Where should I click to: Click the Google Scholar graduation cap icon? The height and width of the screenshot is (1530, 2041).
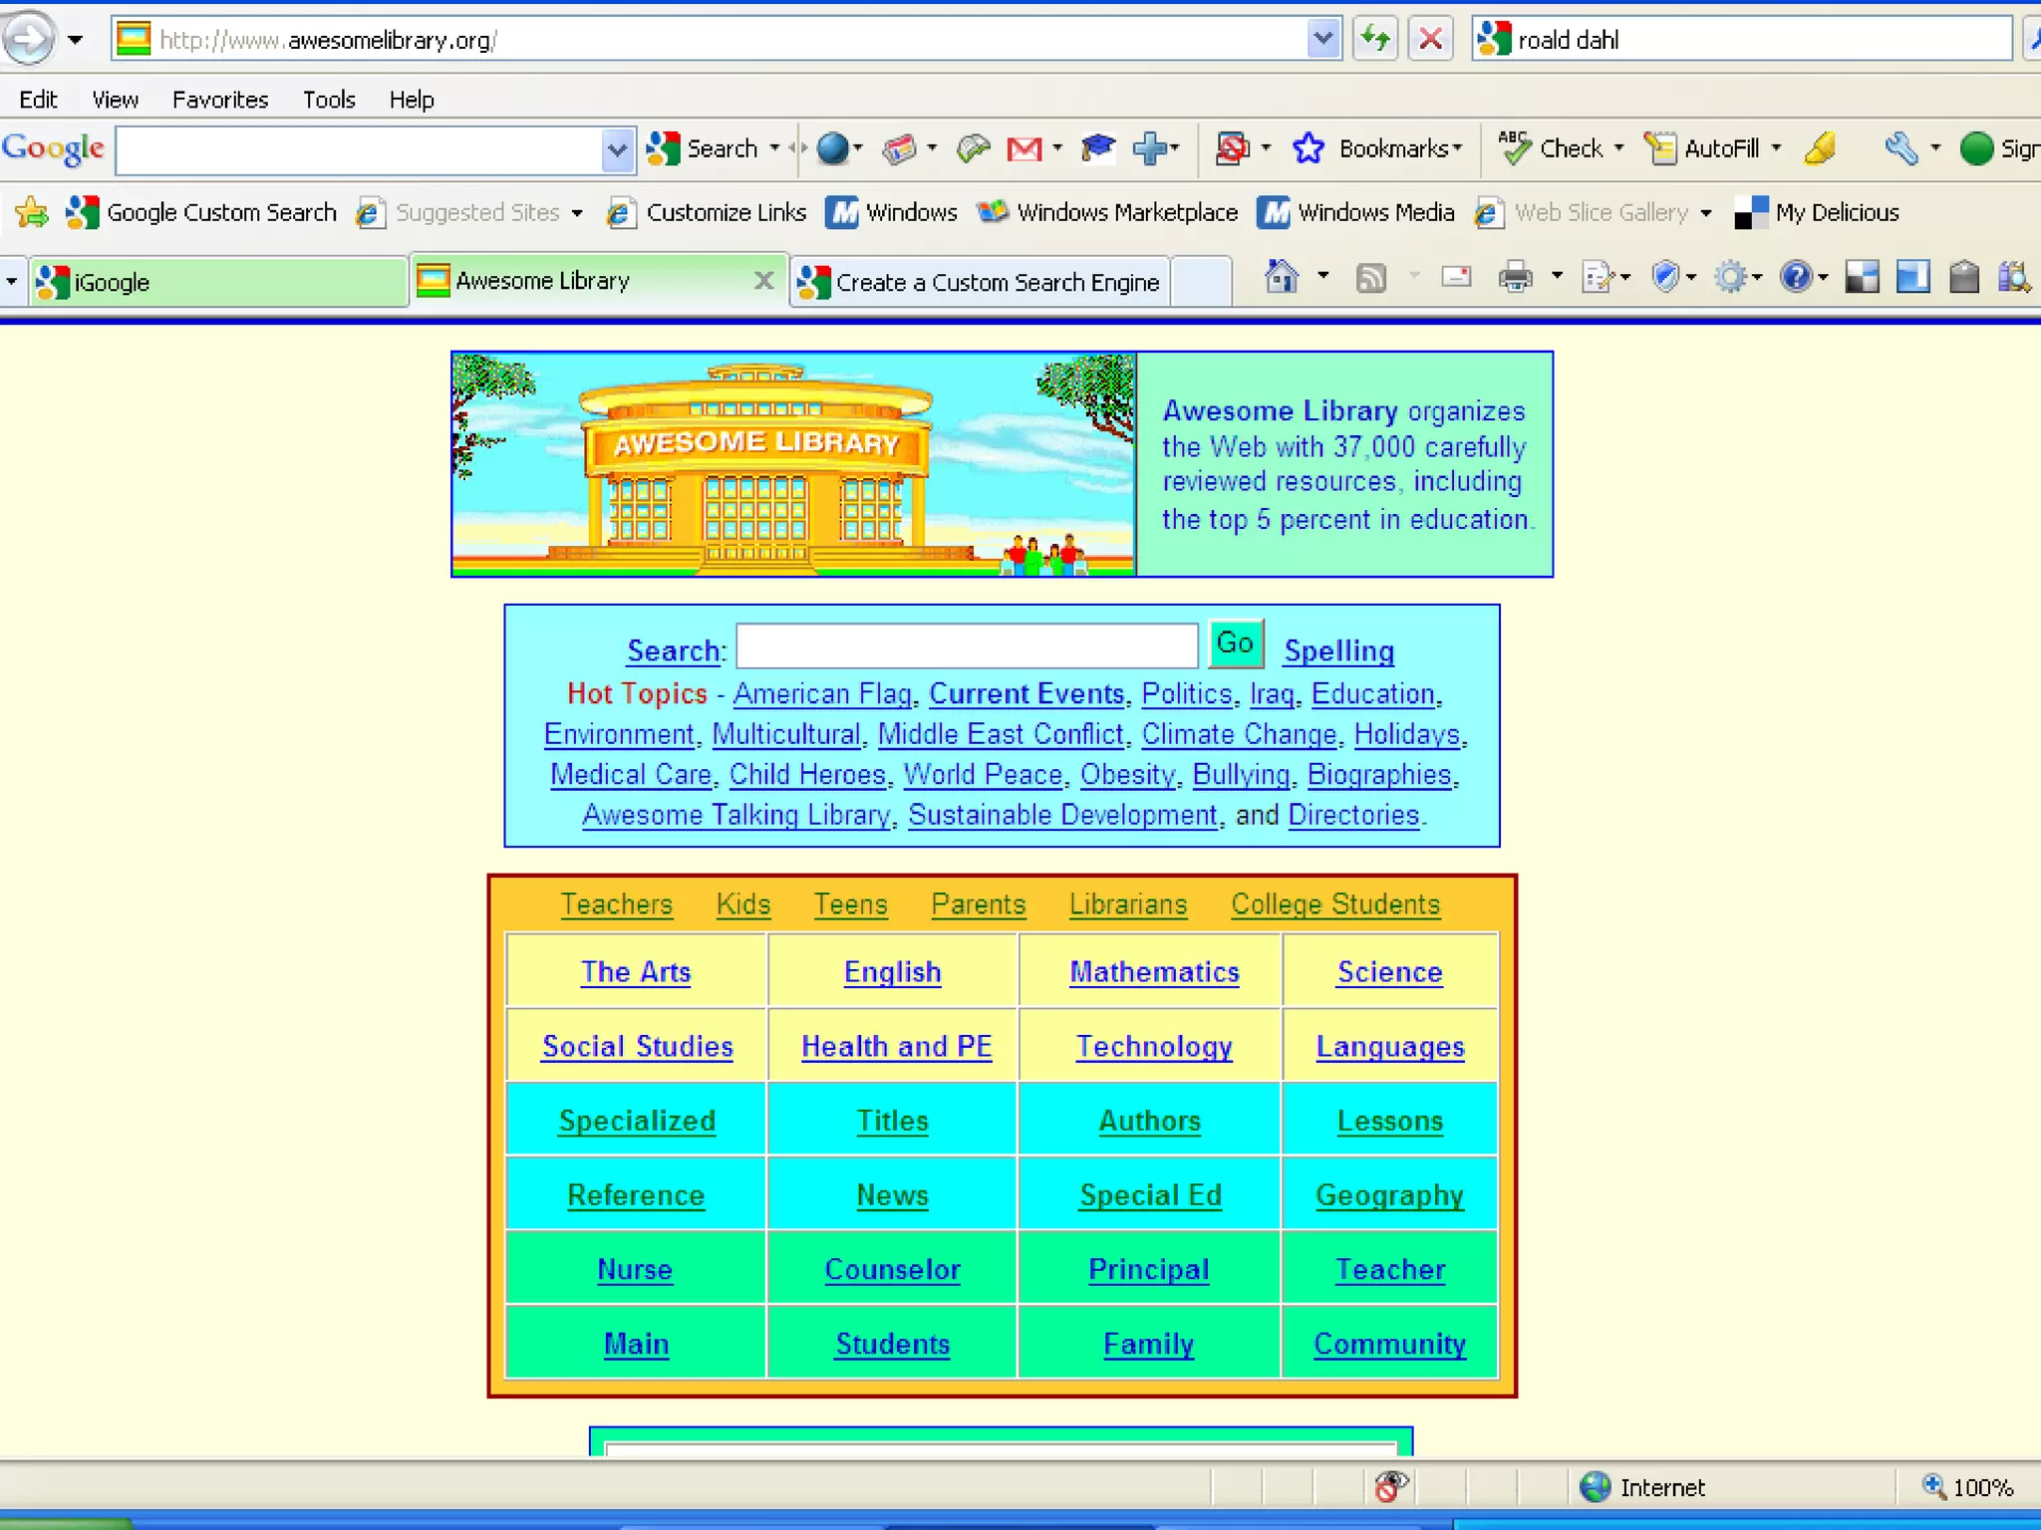[1097, 149]
